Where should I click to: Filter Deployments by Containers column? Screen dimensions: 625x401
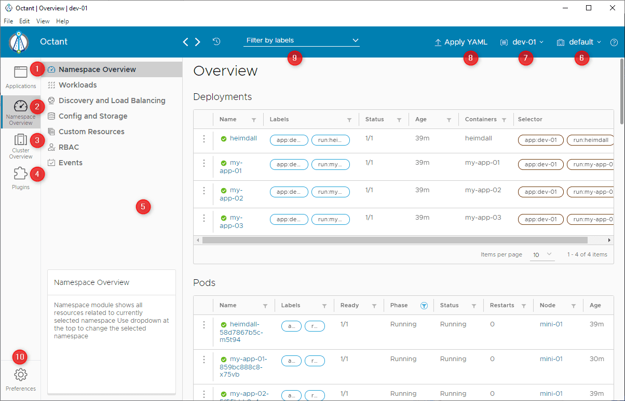click(504, 120)
